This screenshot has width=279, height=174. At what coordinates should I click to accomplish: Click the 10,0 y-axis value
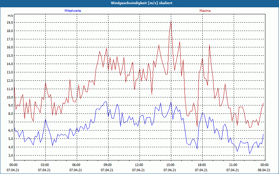point(10,97)
